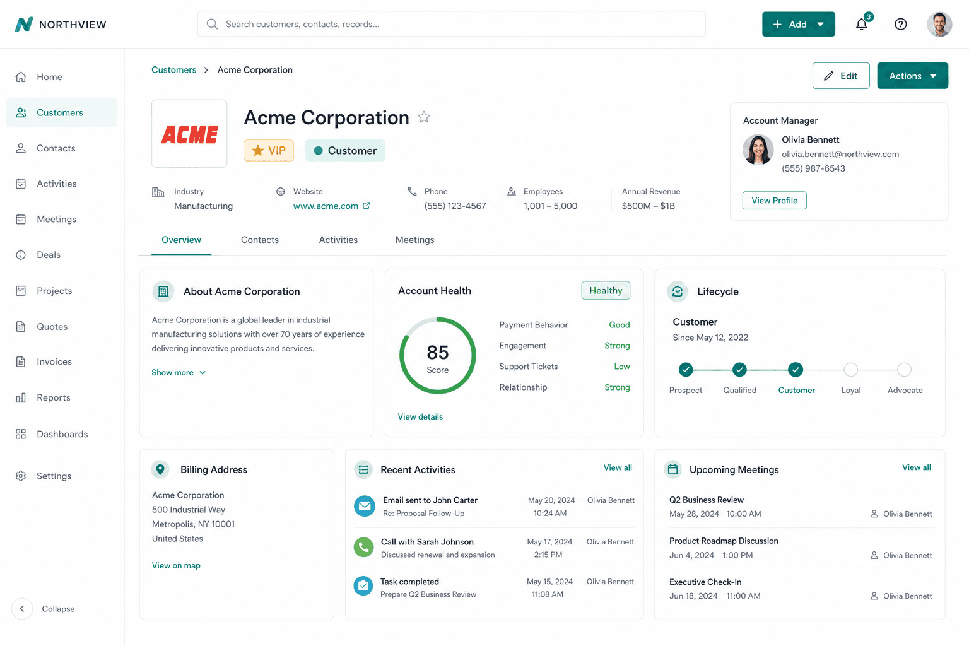Click the Upcoming Meetings calendar icon
The image size is (969, 646).
tap(673, 469)
